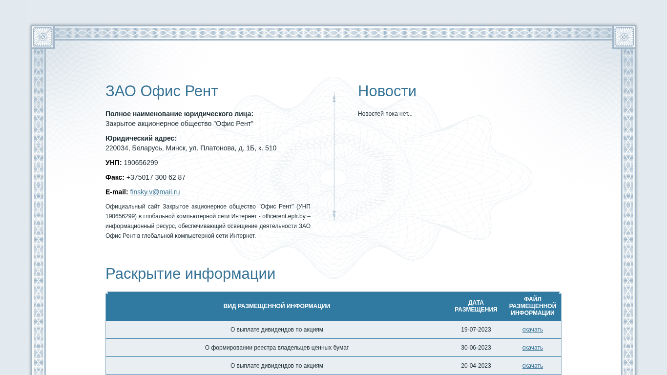
Task: Click the "Раскрытие информации" heading
Action: tap(190, 274)
